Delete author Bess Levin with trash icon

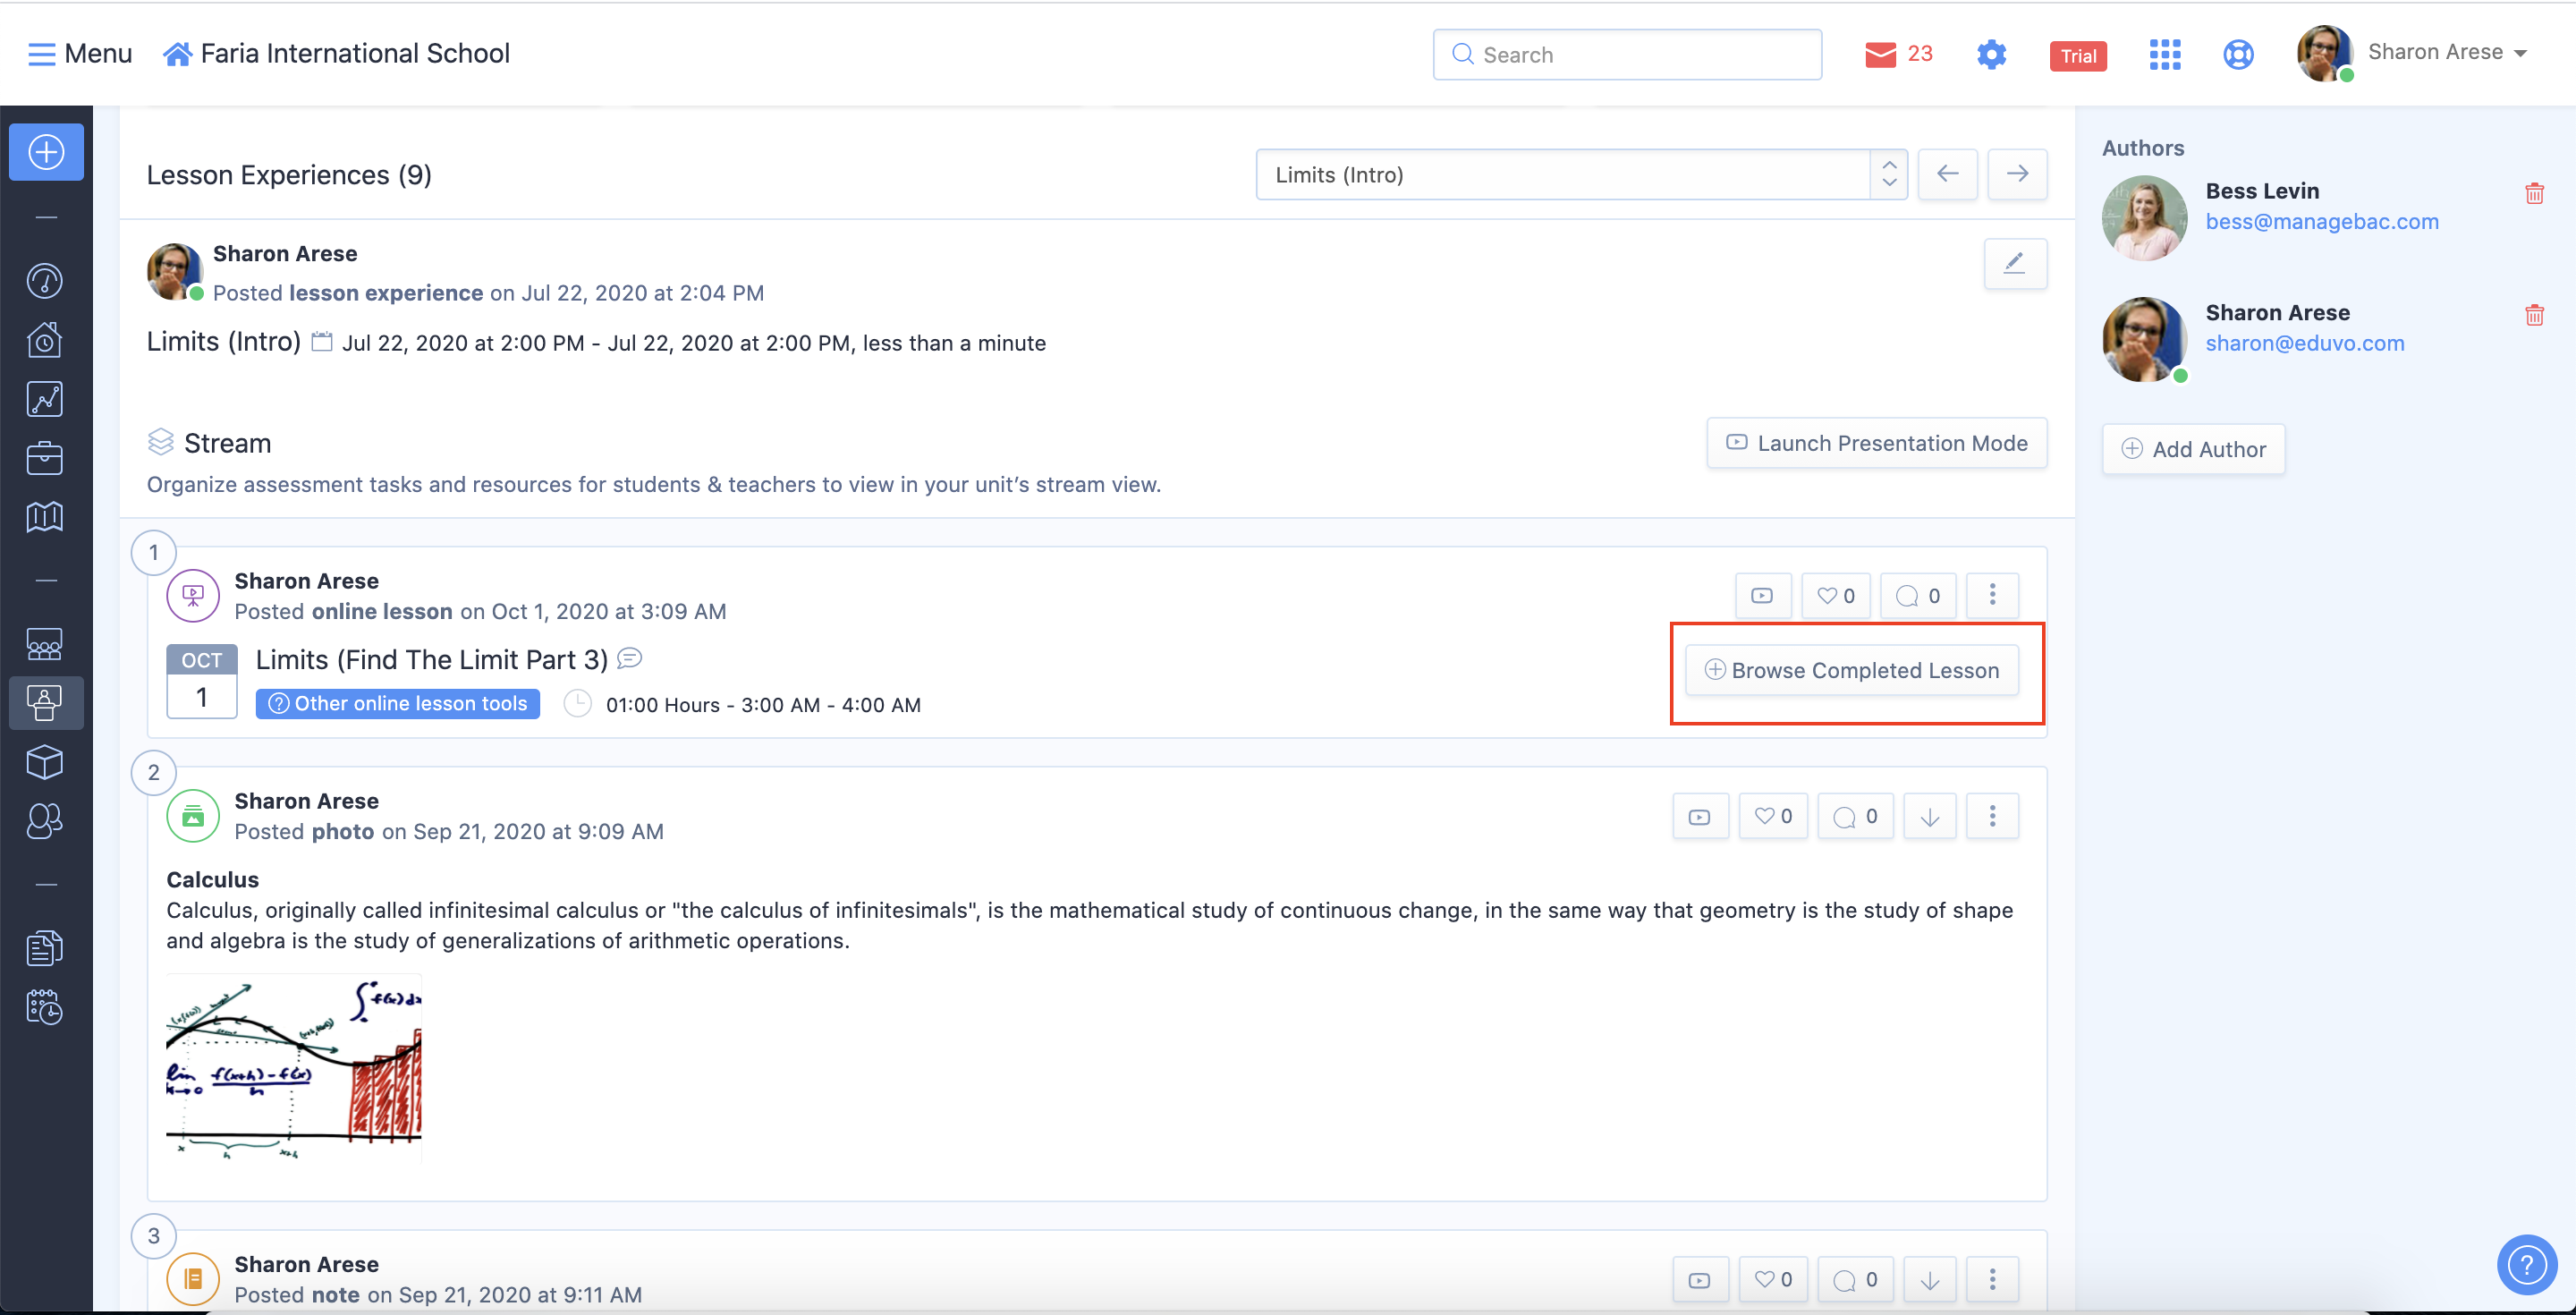(x=2534, y=194)
